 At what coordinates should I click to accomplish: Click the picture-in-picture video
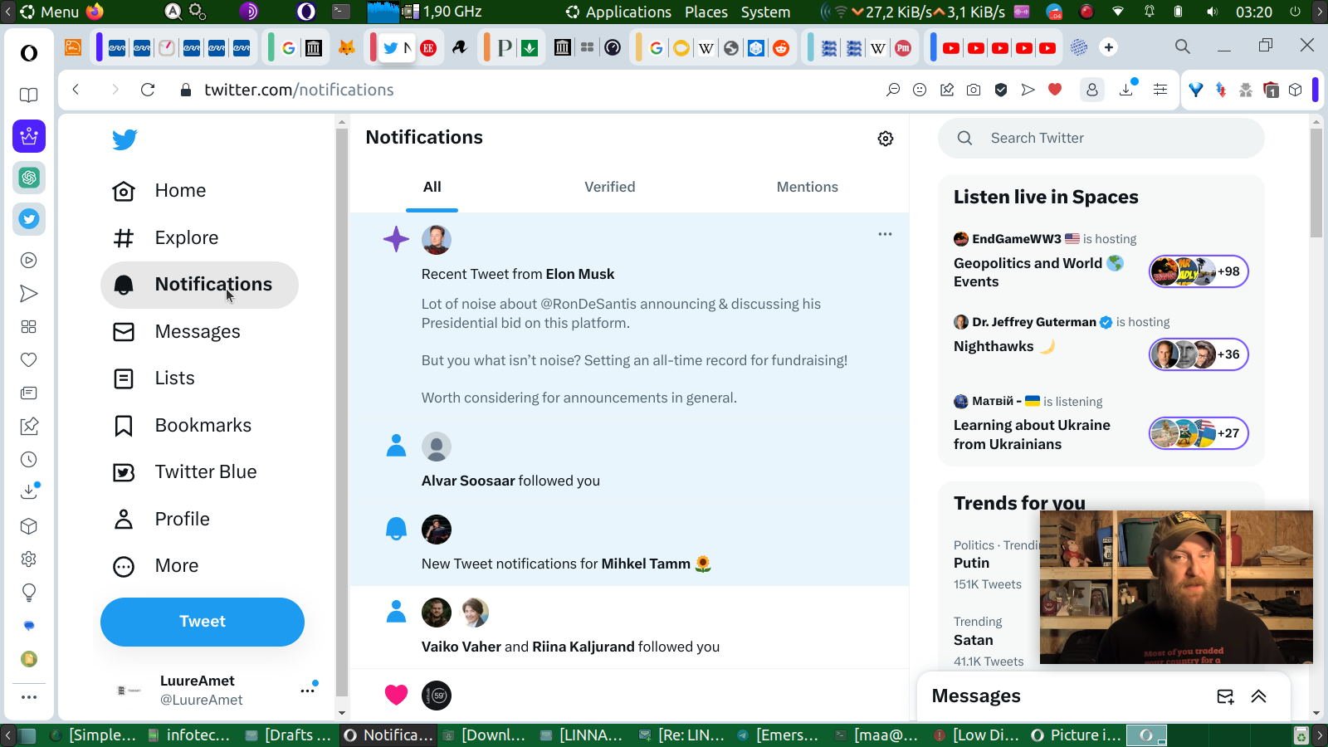(1176, 587)
